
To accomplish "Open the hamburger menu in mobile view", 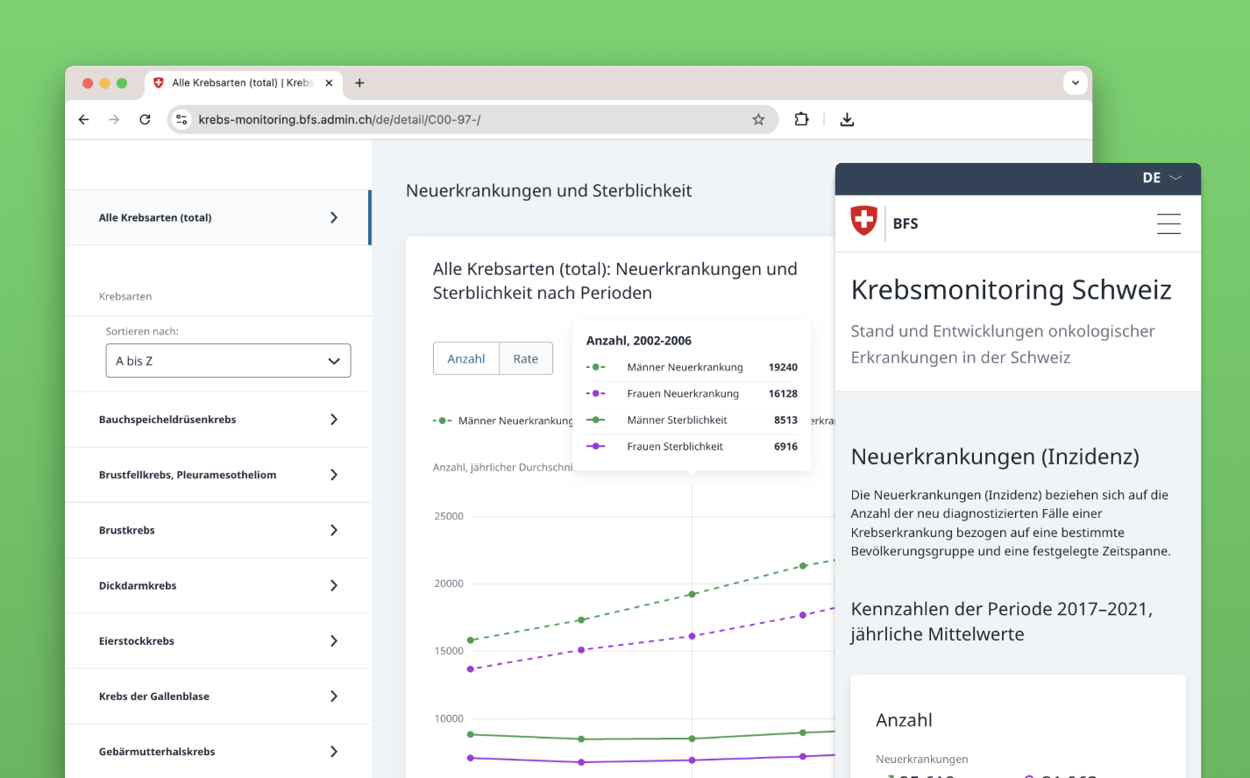I will (1168, 223).
